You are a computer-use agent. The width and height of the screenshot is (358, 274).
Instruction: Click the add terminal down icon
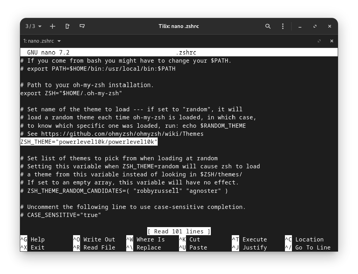(x=82, y=26)
